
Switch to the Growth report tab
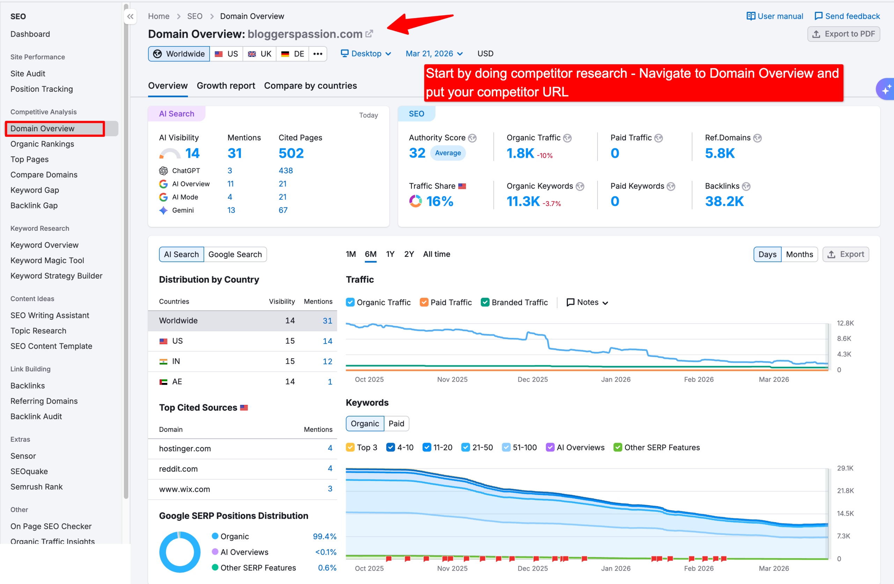click(226, 86)
